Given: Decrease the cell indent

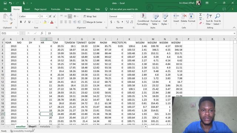Looking at the screenshot, I should 75,22.
